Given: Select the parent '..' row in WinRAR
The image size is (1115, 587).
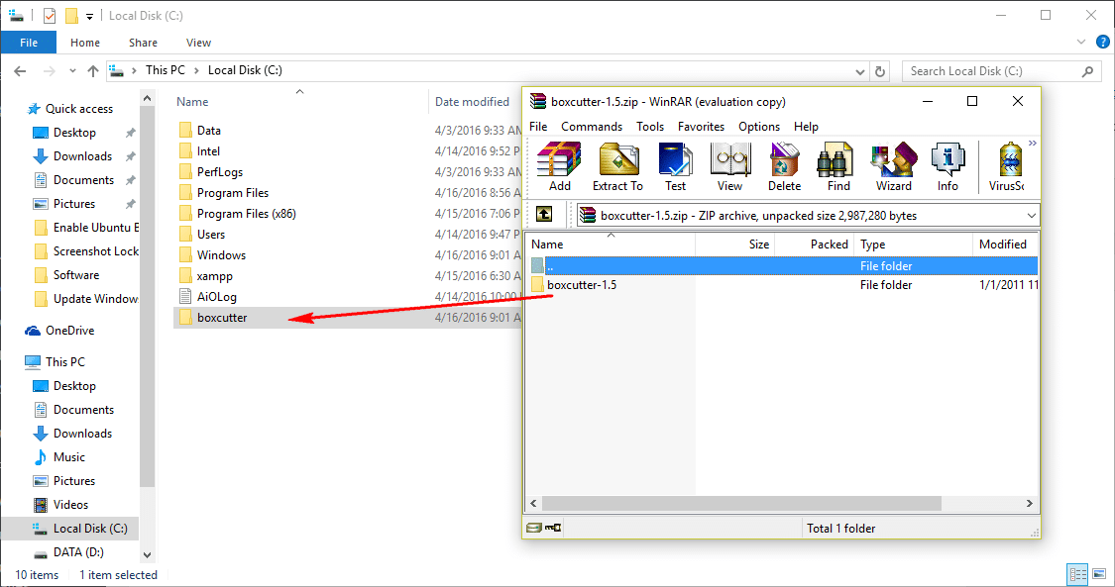Looking at the screenshot, I should (783, 265).
